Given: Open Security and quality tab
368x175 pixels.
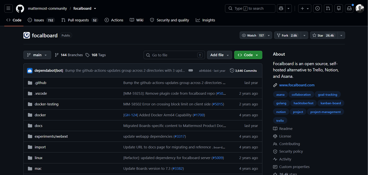Looking at the screenshot, I should 170,20.
